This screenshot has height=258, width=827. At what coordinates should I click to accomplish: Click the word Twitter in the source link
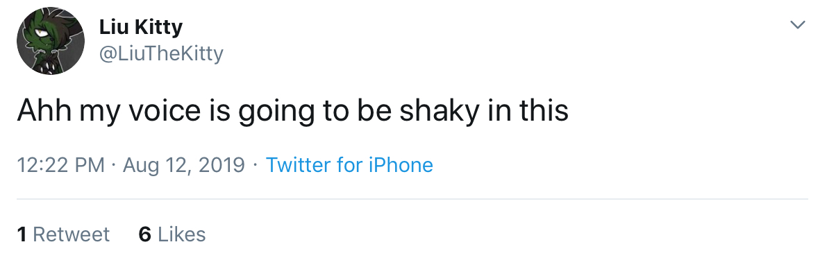pyautogui.click(x=297, y=165)
